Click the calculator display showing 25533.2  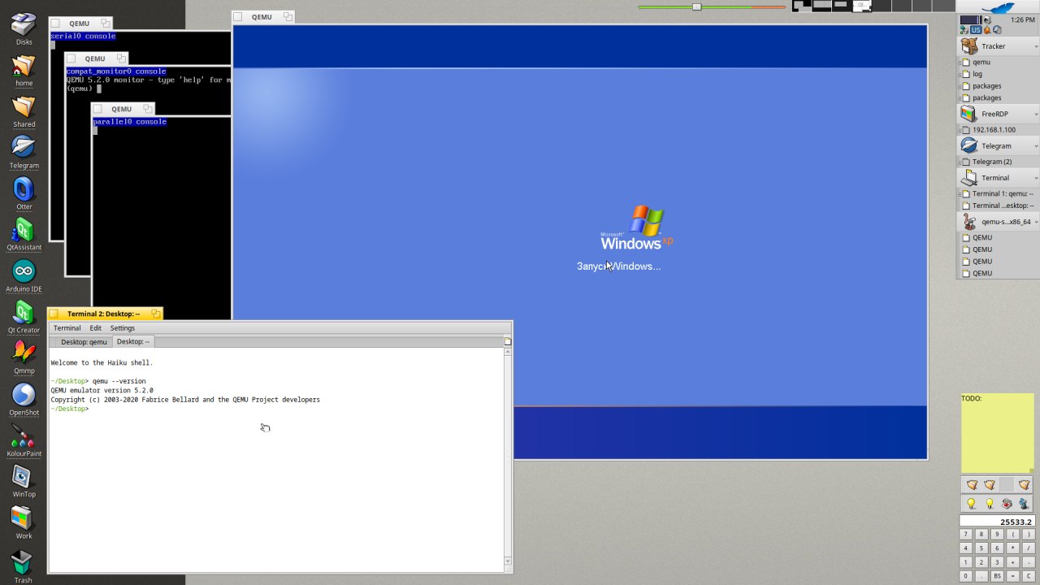997,522
